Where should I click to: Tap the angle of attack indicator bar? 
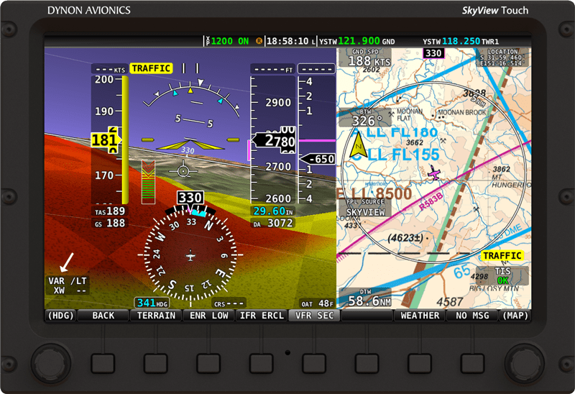coord(149,182)
